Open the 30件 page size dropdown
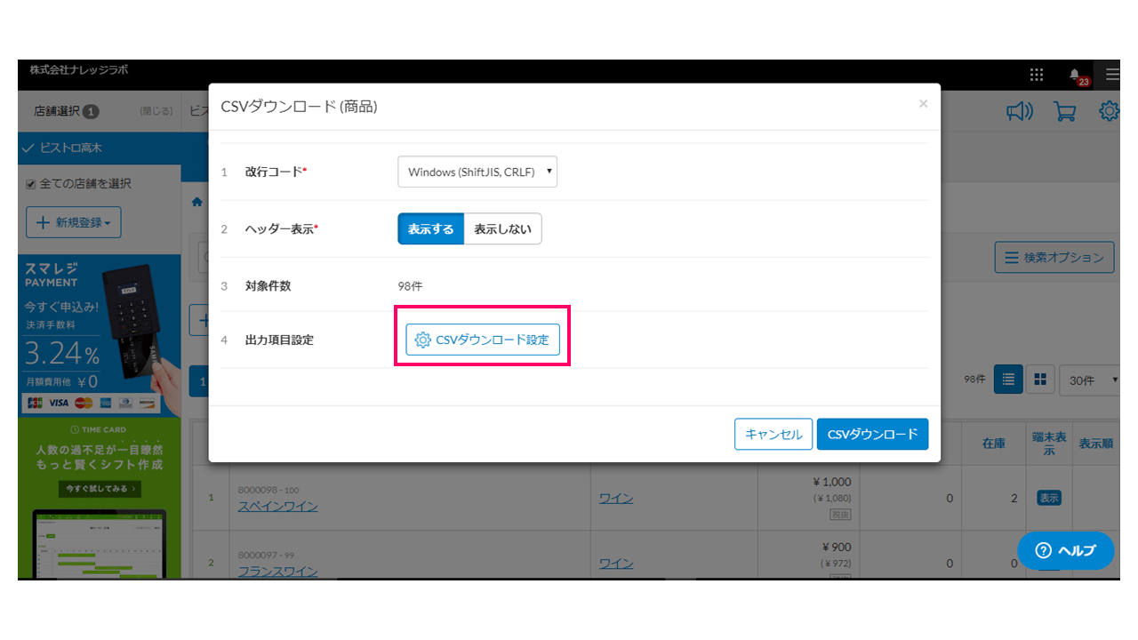Image resolution: width=1138 pixels, height=640 pixels. click(1091, 380)
